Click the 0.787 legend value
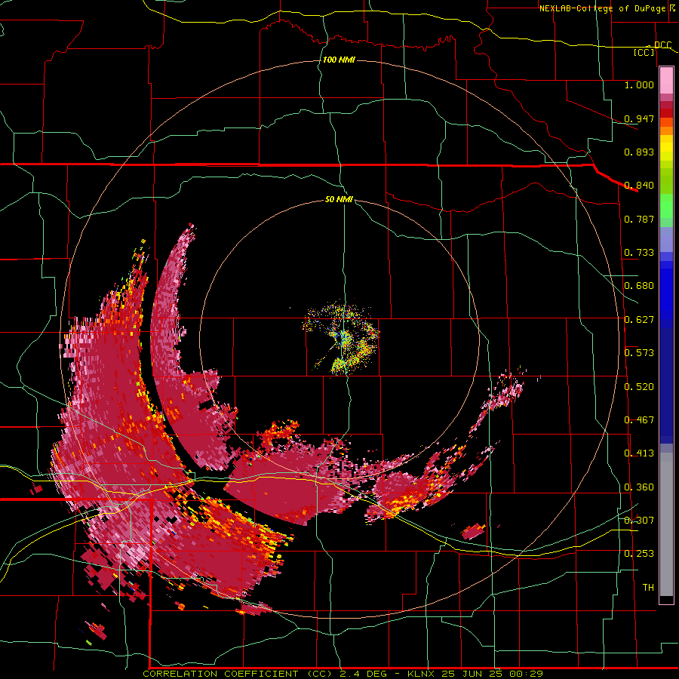 click(x=639, y=219)
